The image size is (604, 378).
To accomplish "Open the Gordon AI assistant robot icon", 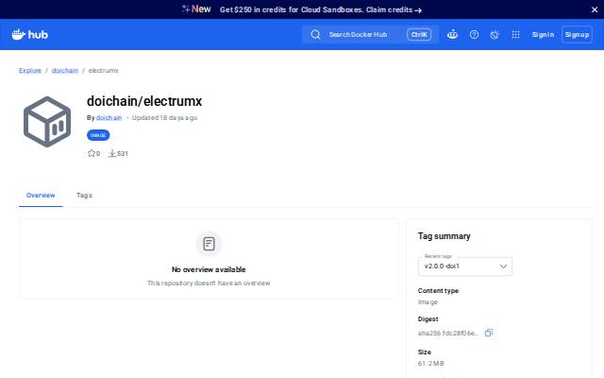I will tap(452, 35).
